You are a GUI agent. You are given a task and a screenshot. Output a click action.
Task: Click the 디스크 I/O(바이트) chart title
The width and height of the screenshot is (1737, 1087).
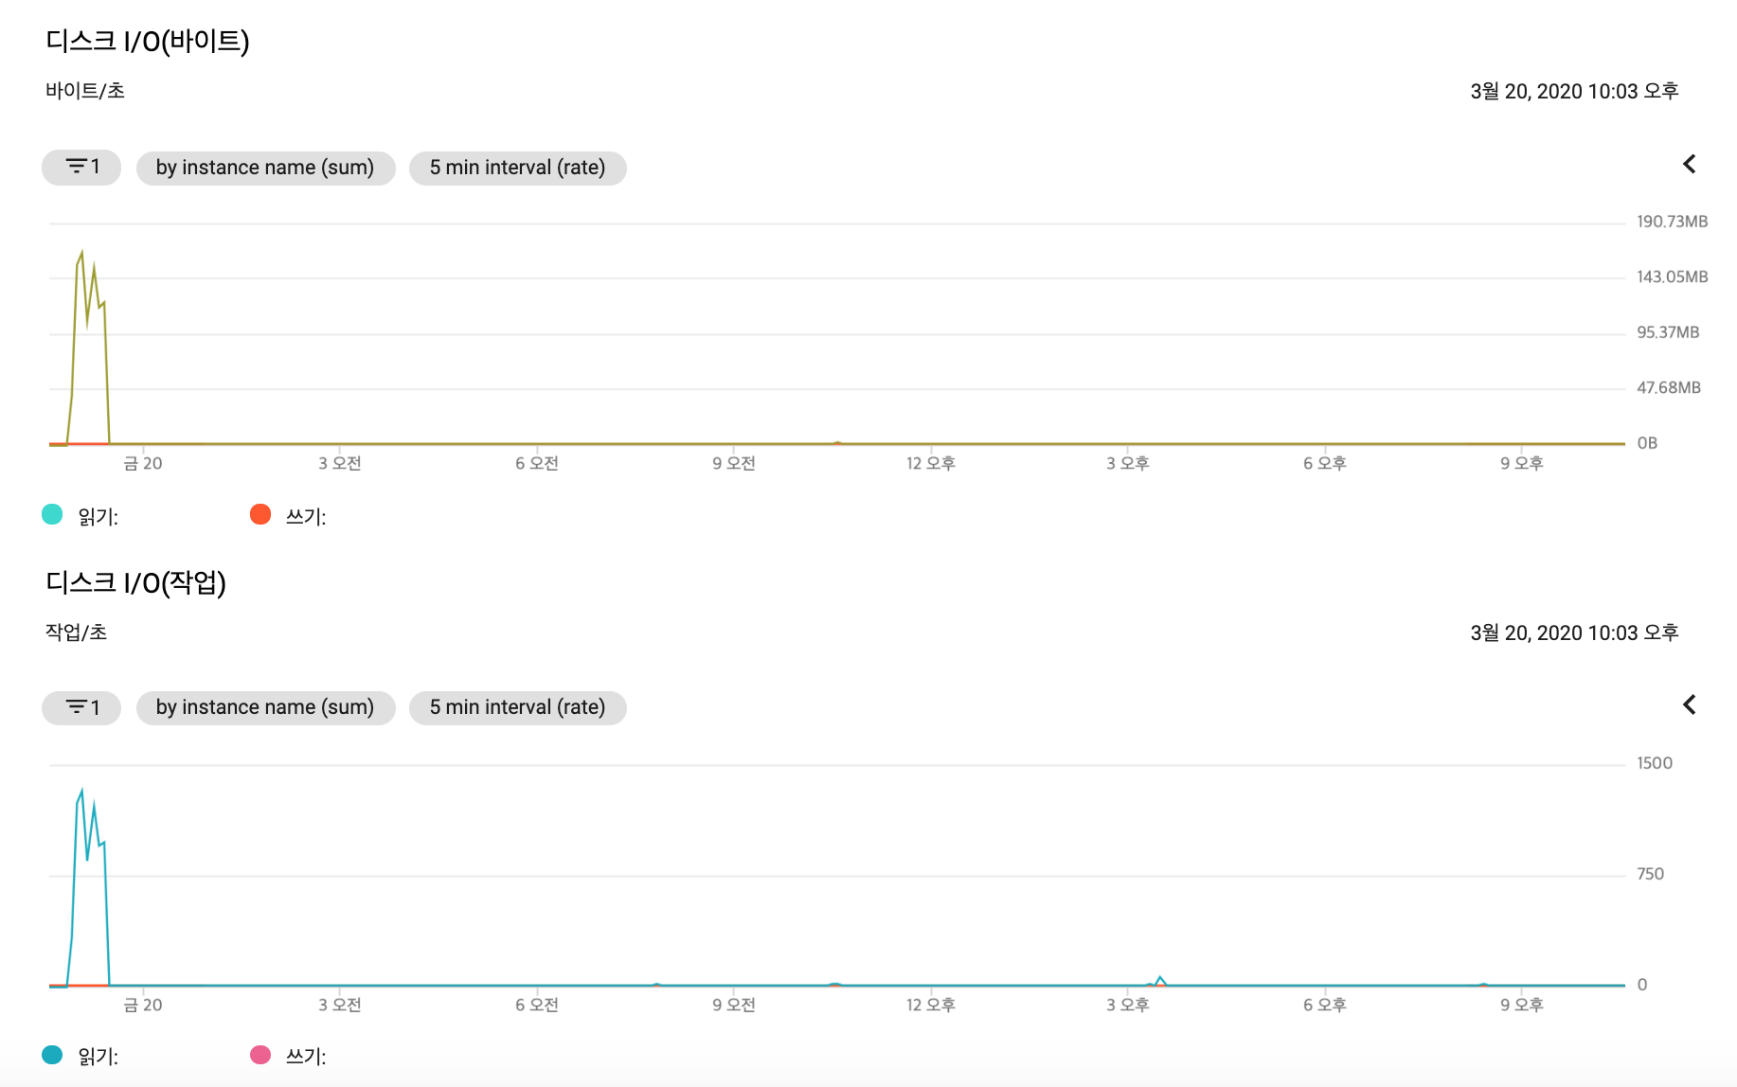click(x=148, y=41)
